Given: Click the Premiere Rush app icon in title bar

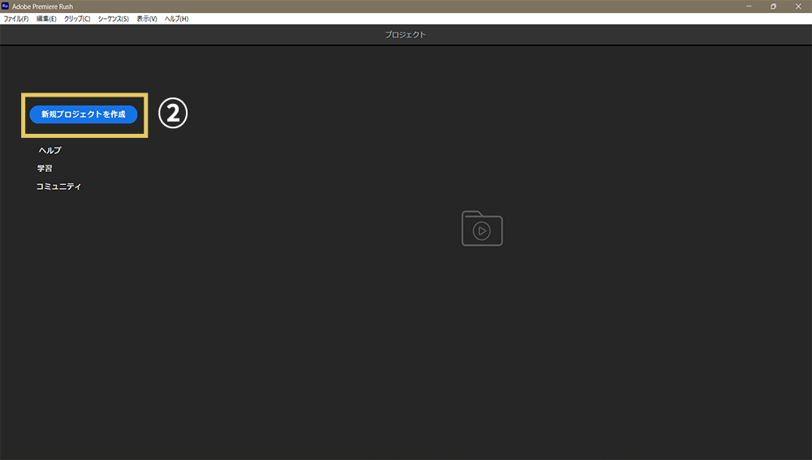Looking at the screenshot, I should pos(5,6).
